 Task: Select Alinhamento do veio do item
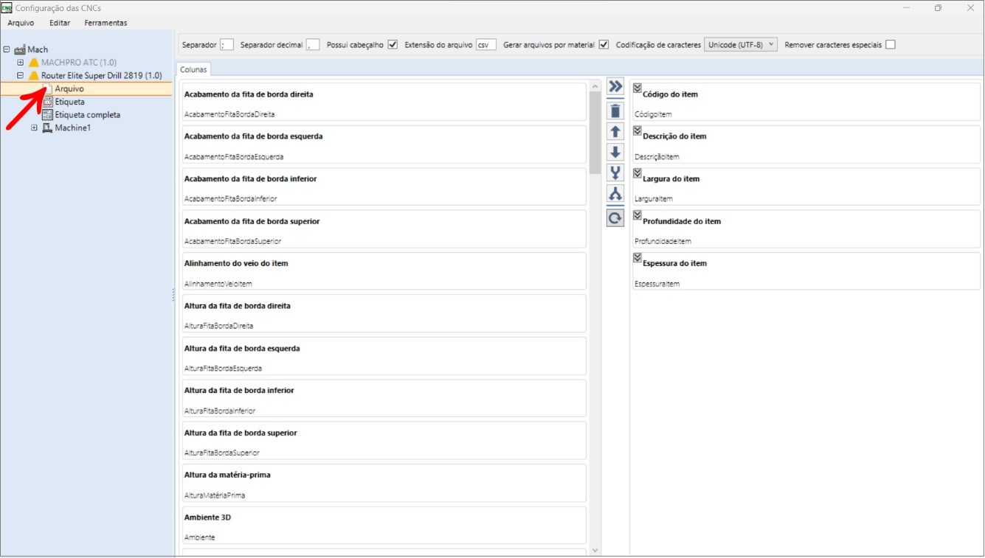[x=384, y=272]
